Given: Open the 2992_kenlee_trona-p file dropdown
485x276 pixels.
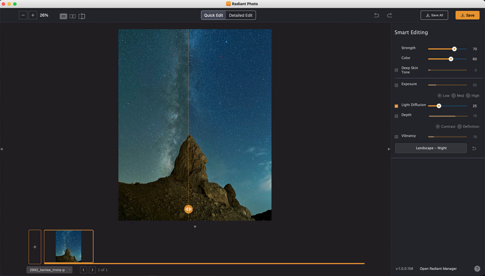Looking at the screenshot, I should click(49, 270).
